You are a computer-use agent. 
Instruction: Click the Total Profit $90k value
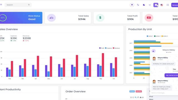pos(130,19)
